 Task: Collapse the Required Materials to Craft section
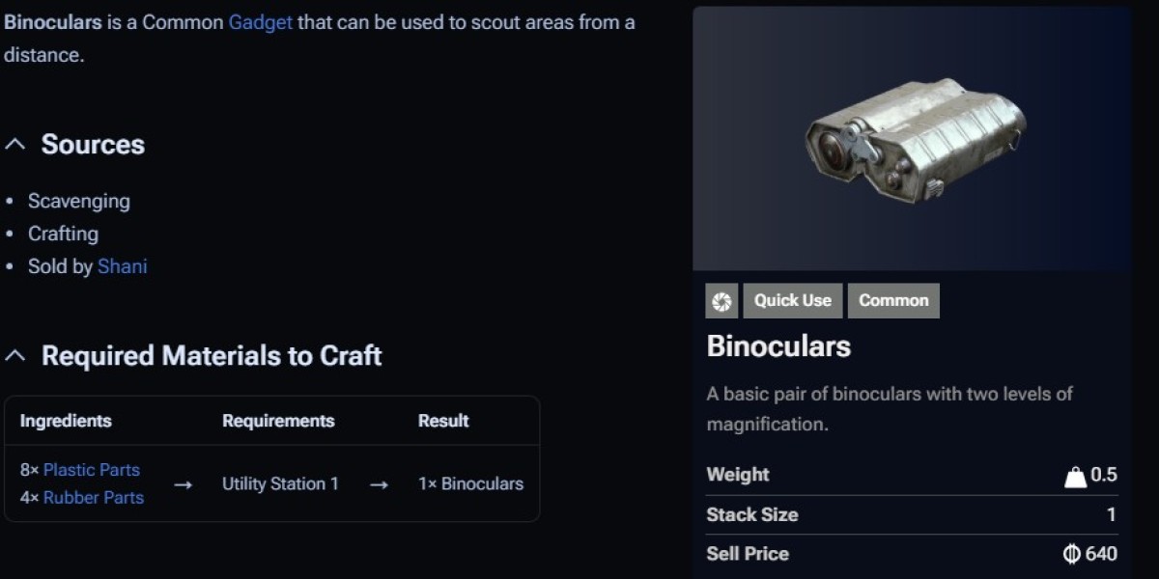[x=15, y=354]
